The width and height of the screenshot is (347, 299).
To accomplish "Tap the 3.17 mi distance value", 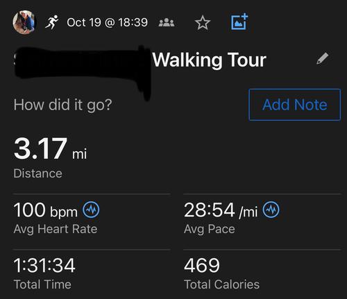I will click(51, 148).
